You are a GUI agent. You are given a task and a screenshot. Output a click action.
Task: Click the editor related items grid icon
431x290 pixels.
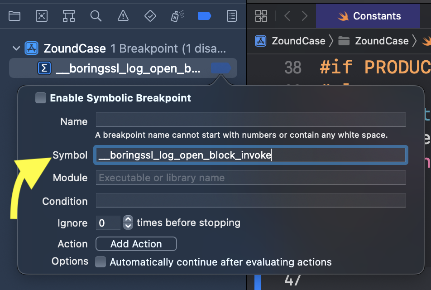coord(261,16)
